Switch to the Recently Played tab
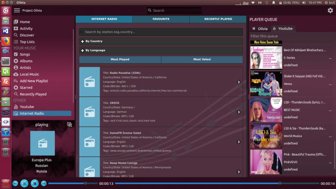336x189 pixels. click(218, 19)
